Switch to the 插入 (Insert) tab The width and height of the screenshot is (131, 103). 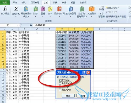pyautogui.click(x=24, y=3)
